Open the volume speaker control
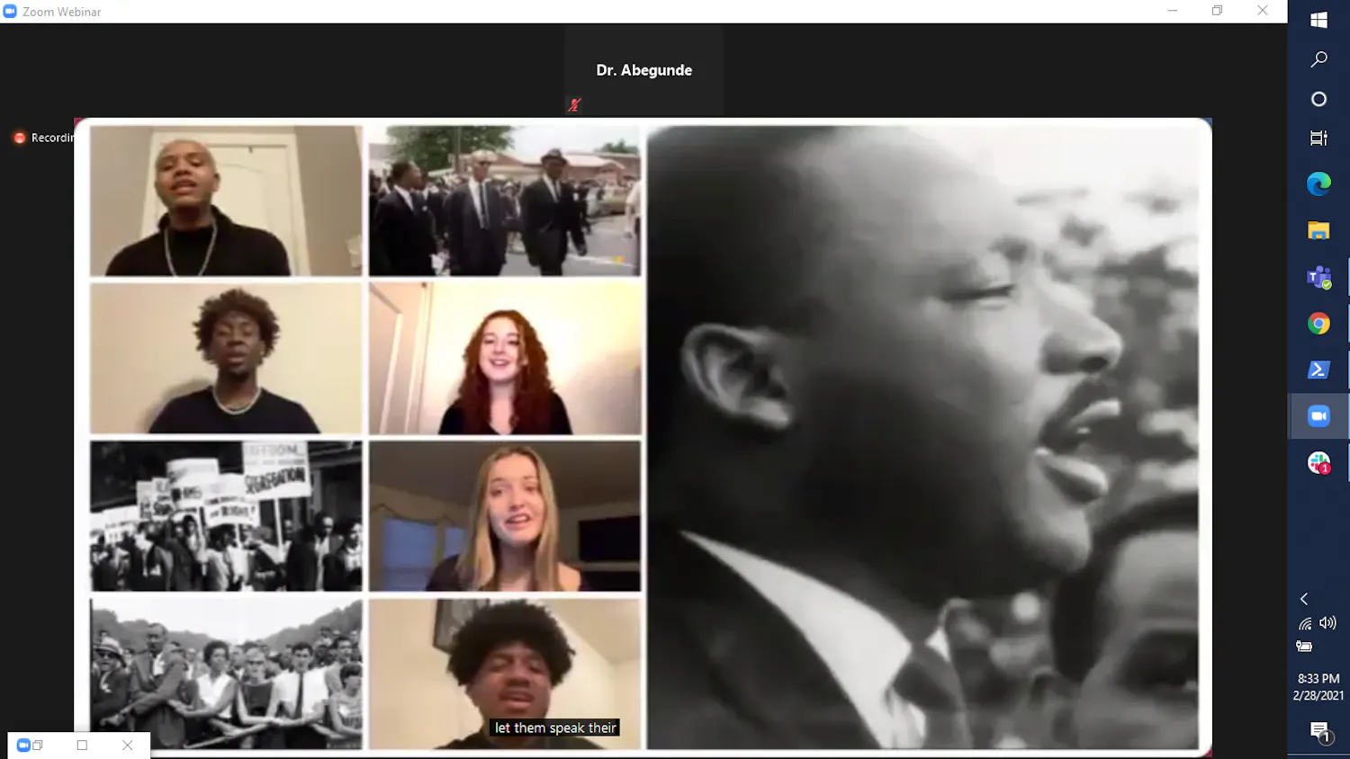Viewport: 1350px width, 759px height. pos(1328,623)
